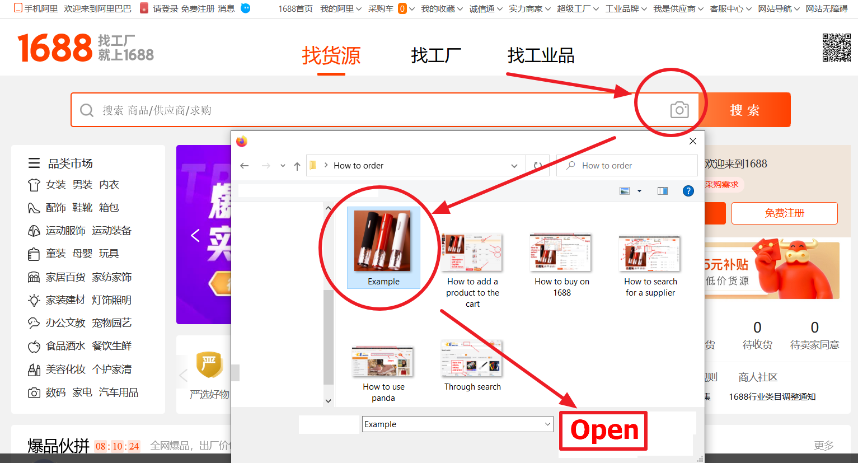
Task: Click the 运动服饰 sportswear category icon
Action: (x=34, y=231)
